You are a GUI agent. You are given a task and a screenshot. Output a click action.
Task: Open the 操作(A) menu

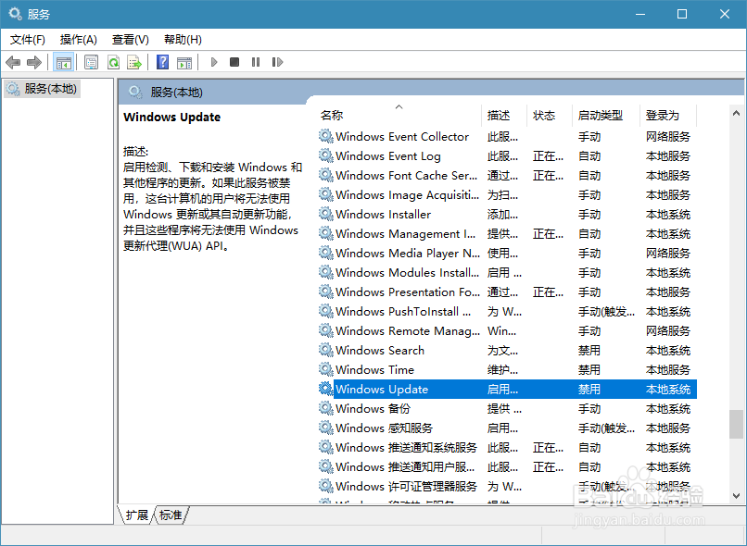[x=79, y=40]
